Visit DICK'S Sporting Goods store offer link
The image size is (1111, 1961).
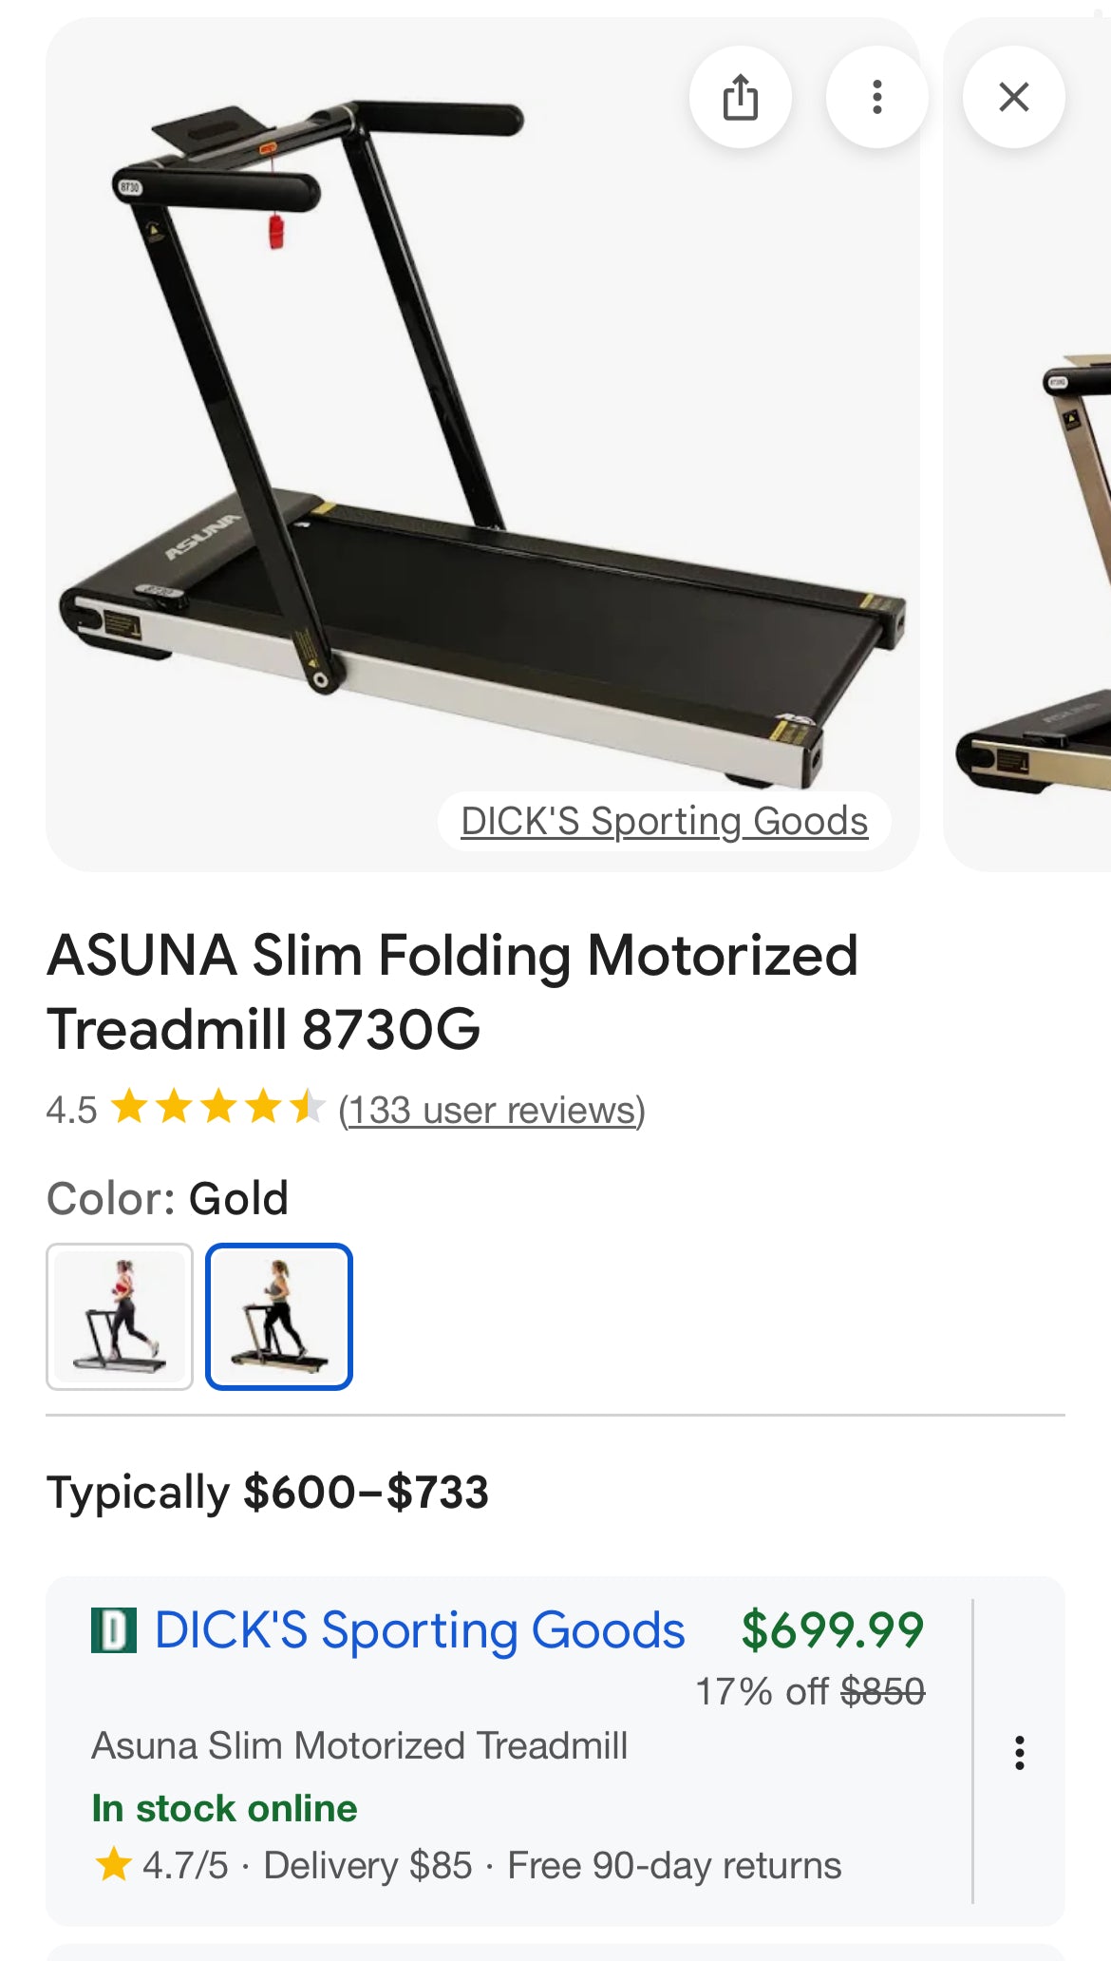click(x=419, y=1630)
